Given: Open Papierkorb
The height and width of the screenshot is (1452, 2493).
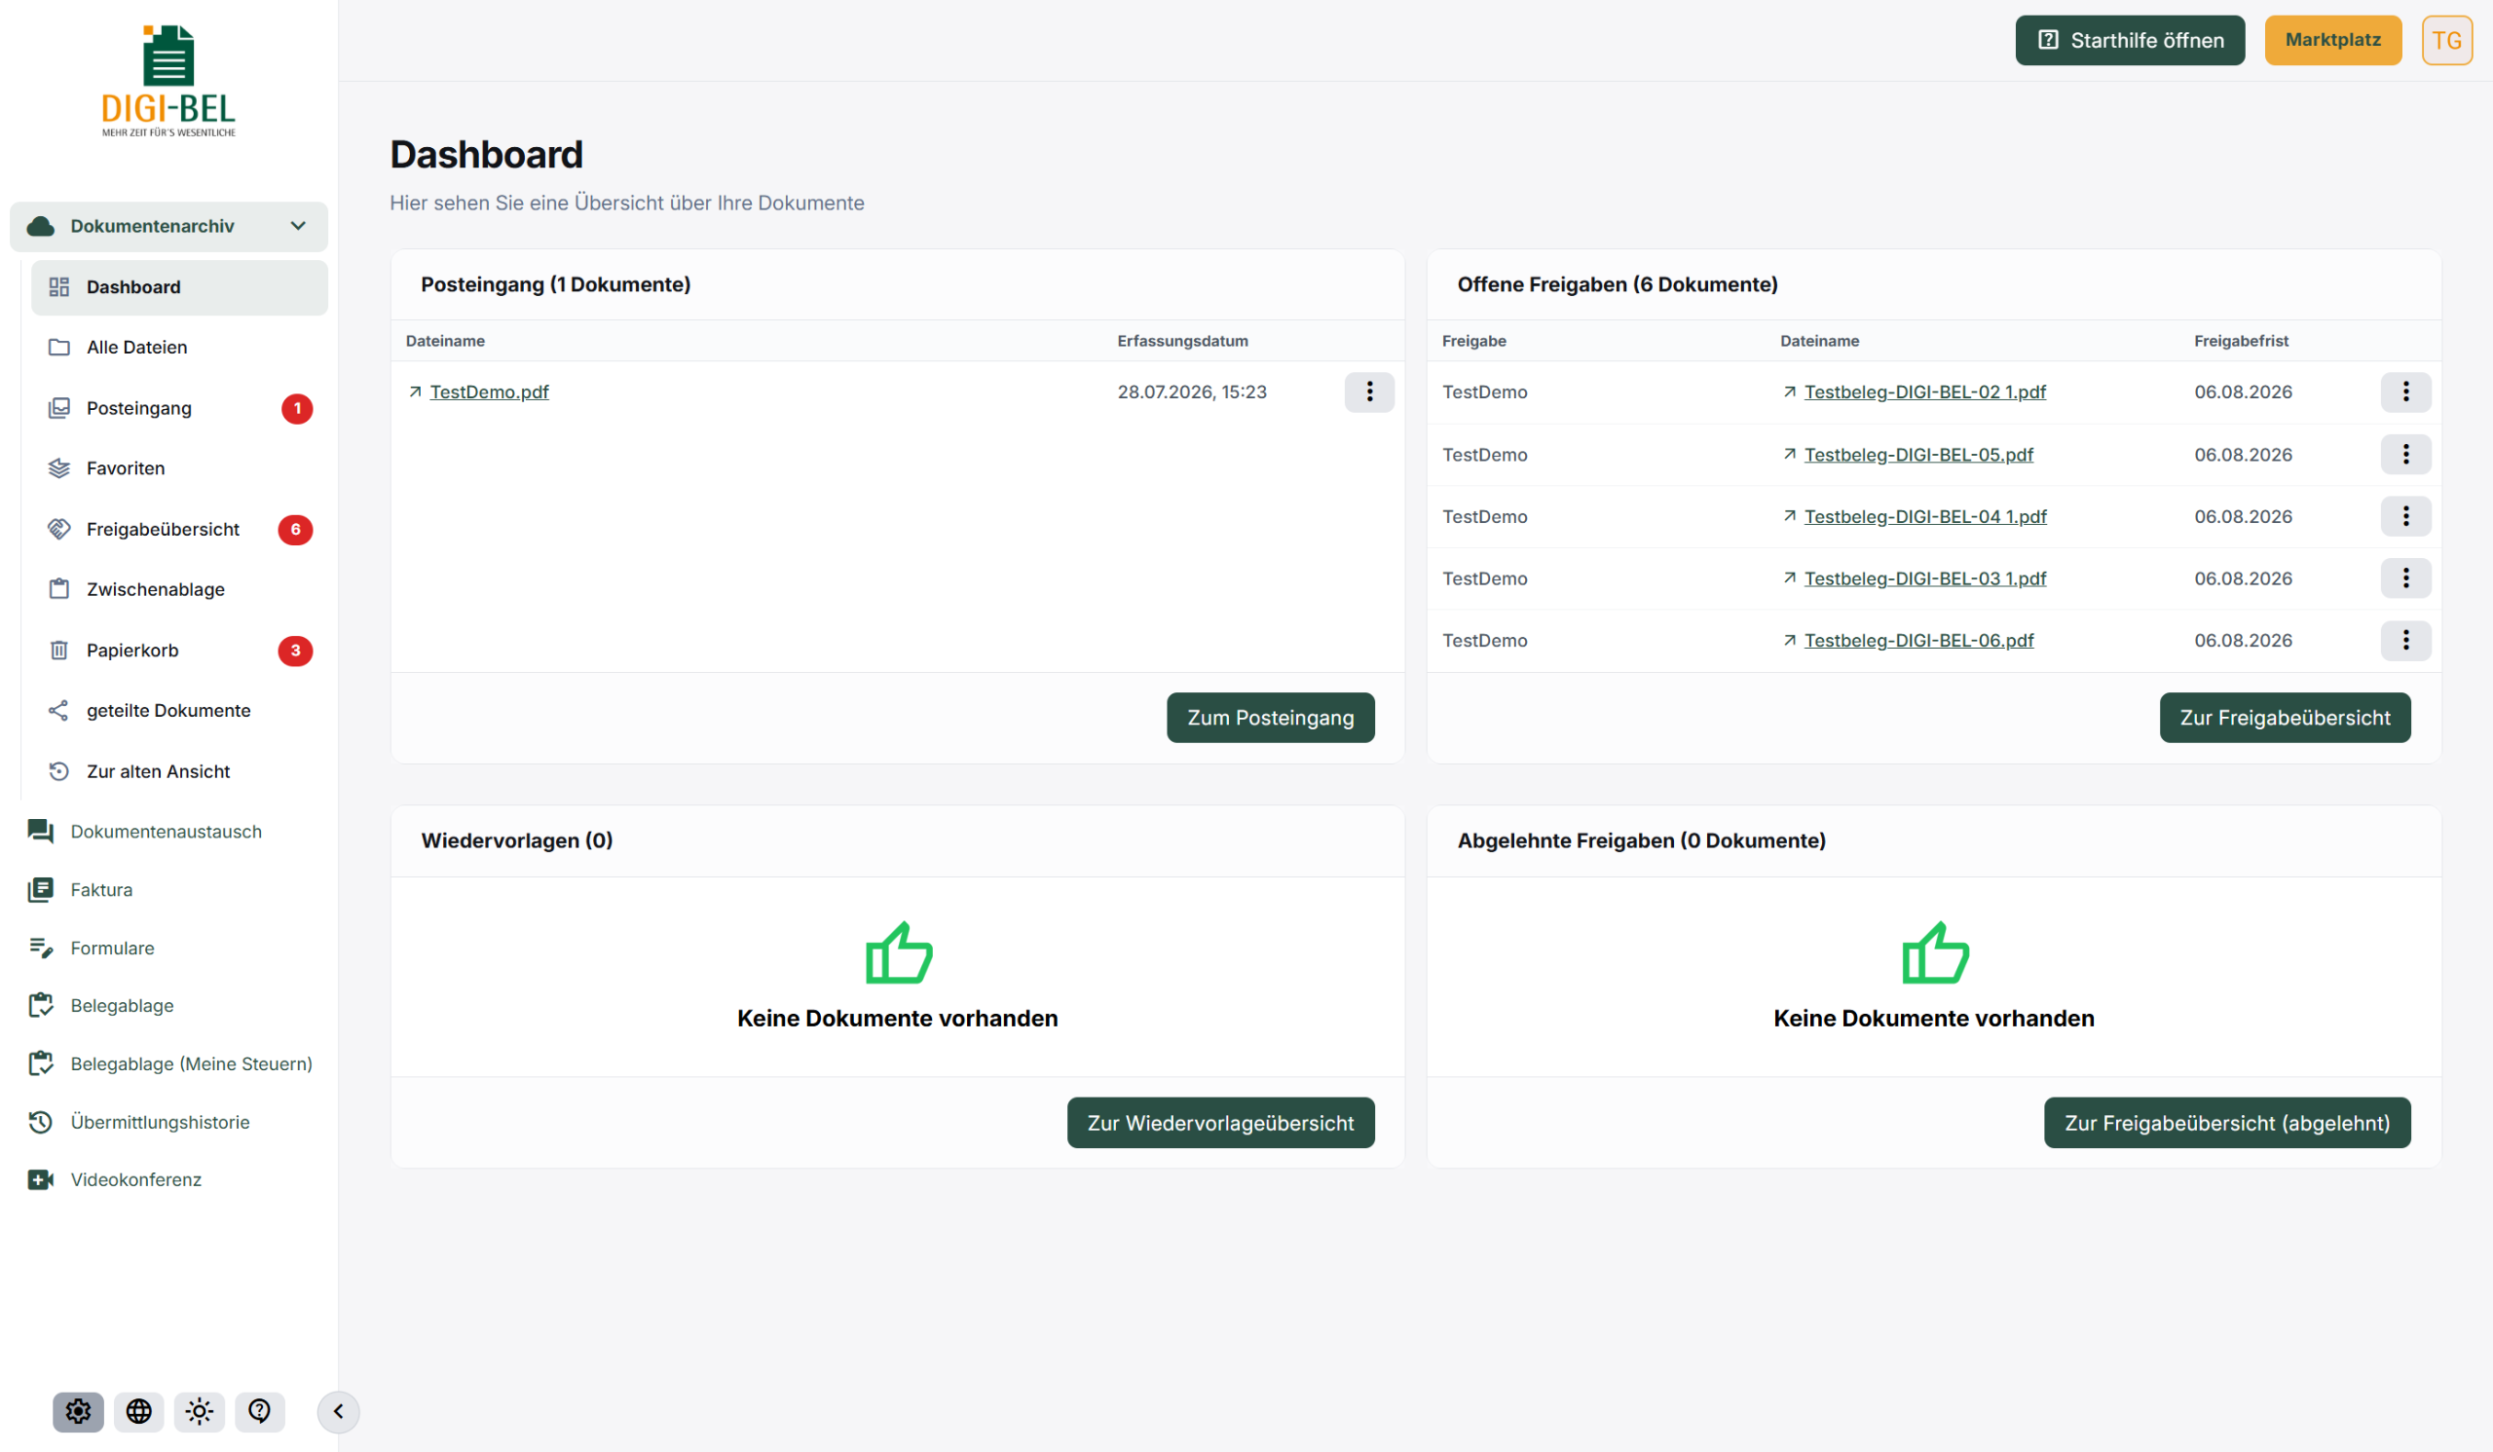Looking at the screenshot, I should pyautogui.click(x=179, y=651).
